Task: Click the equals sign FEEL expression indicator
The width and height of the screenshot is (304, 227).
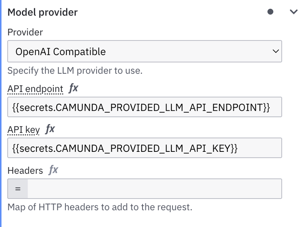Action: pos(17,189)
